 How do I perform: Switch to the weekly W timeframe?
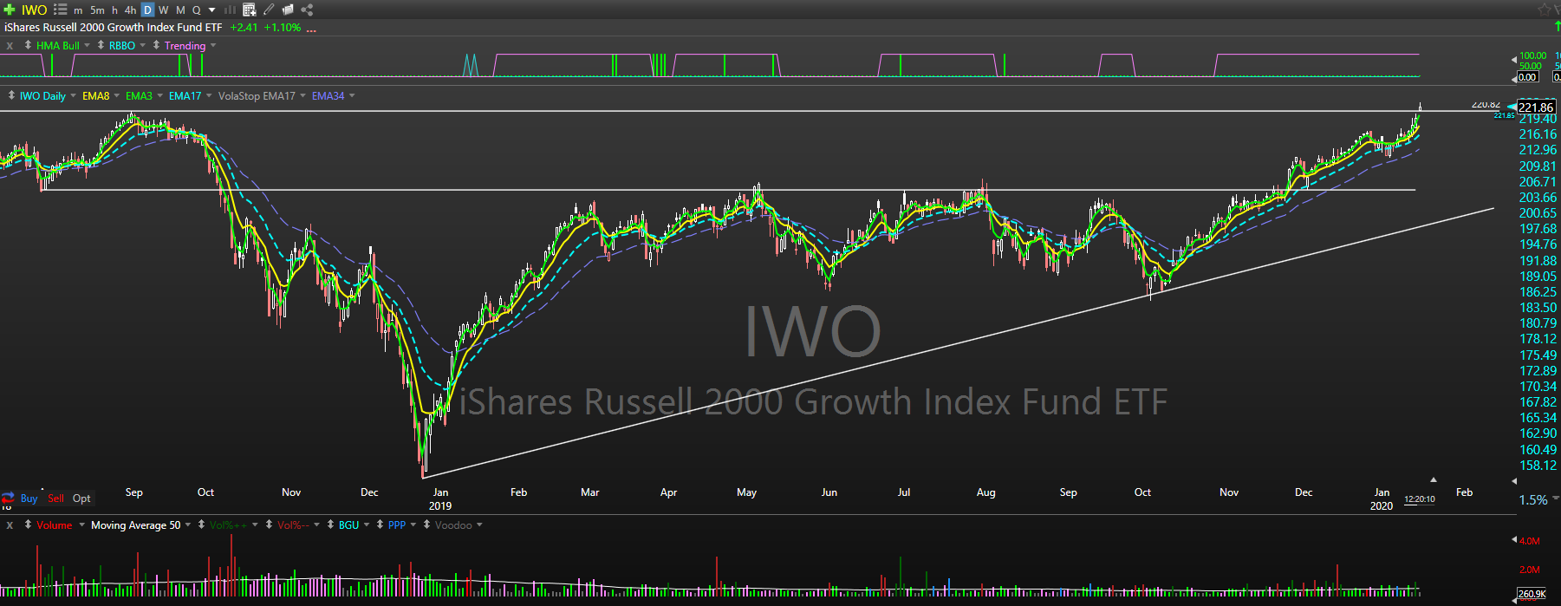coord(164,10)
